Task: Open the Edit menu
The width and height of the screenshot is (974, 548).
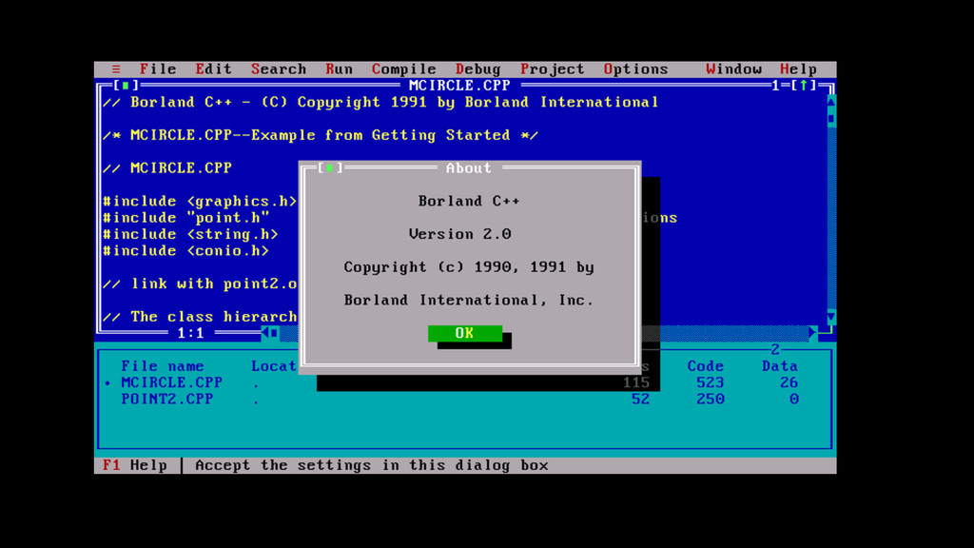Action: pyautogui.click(x=213, y=68)
